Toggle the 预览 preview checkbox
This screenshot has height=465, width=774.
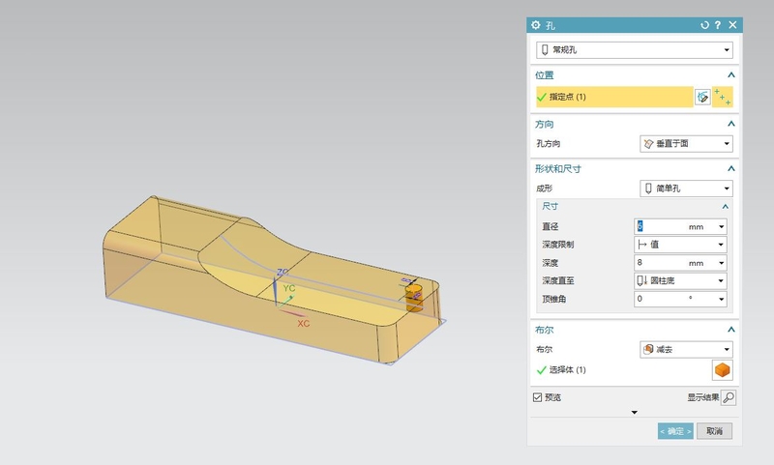pyautogui.click(x=538, y=397)
